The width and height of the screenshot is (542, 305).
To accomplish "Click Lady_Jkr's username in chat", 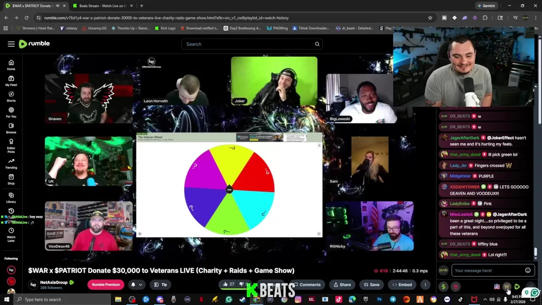I will 458,165.
